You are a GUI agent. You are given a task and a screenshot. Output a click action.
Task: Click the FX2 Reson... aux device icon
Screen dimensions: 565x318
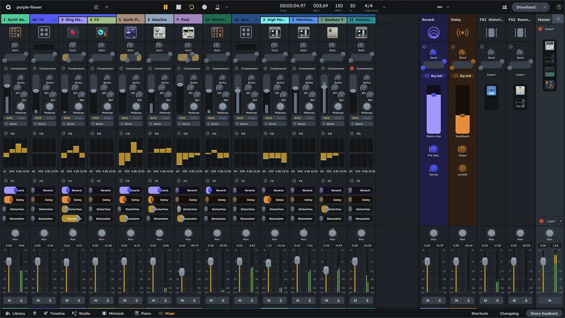[520, 33]
